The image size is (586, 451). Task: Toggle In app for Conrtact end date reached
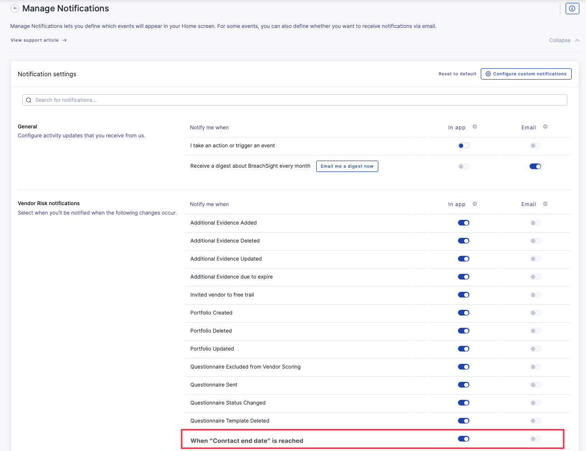click(464, 439)
